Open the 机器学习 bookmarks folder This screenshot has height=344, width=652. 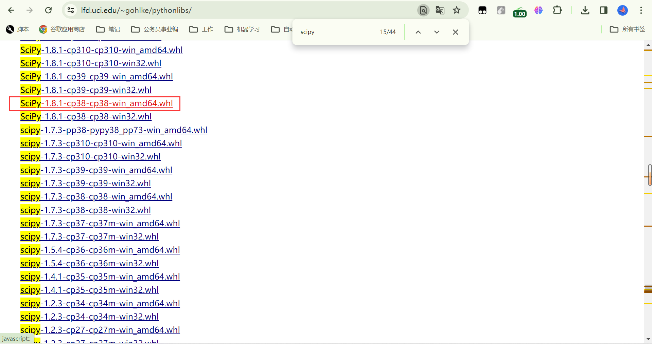click(x=242, y=29)
